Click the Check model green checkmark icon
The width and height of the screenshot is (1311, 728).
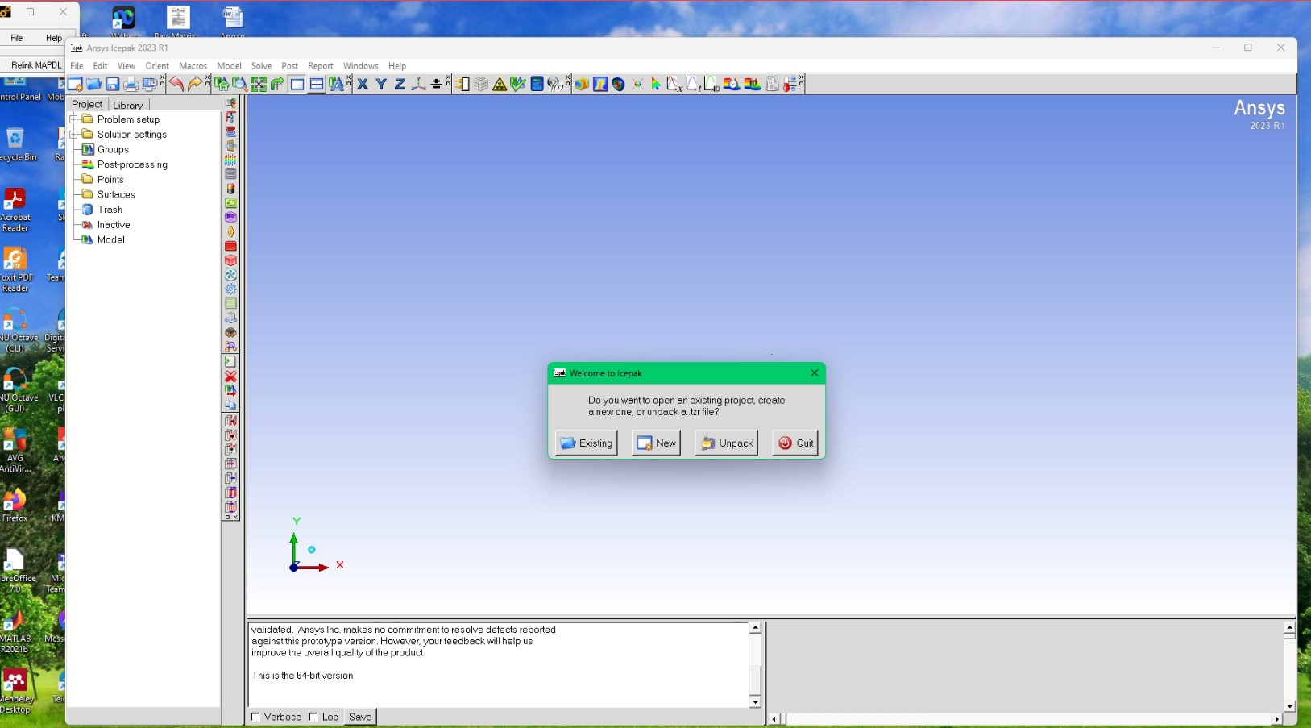click(x=518, y=84)
